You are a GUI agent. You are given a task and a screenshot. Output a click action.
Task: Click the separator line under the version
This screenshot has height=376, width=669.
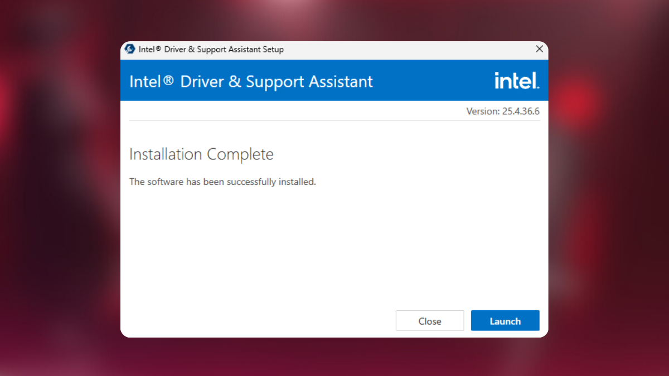[x=334, y=120]
